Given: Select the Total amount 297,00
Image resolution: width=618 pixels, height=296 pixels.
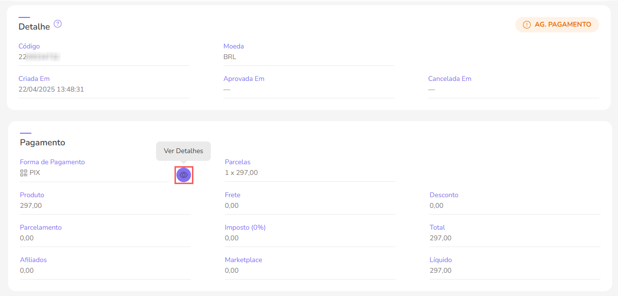Looking at the screenshot, I should [440, 238].
